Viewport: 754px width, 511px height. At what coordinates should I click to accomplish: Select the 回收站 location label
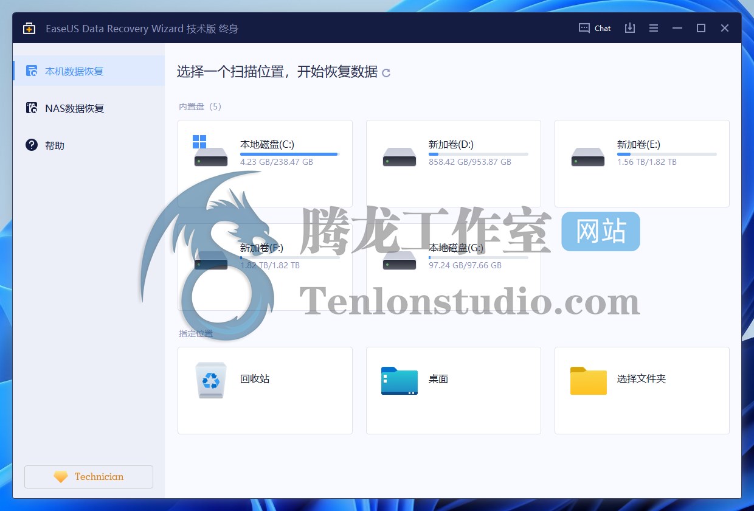tap(255, 378)
